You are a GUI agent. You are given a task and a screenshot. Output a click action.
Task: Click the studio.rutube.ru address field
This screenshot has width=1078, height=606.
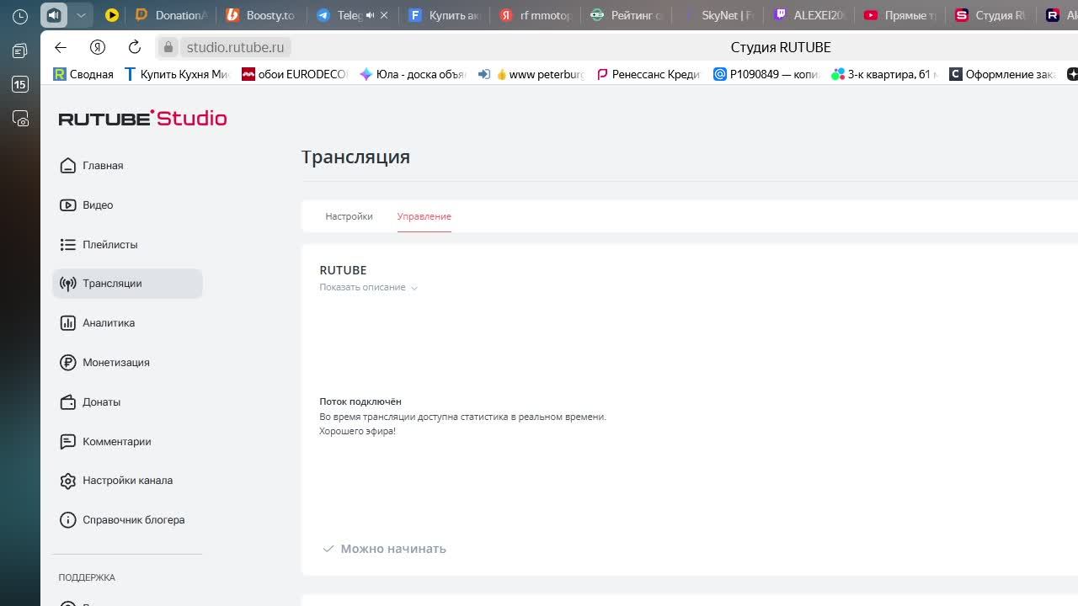click(235, 47)
